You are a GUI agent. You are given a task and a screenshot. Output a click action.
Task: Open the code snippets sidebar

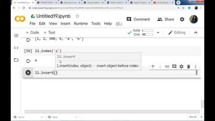point(16,48)
